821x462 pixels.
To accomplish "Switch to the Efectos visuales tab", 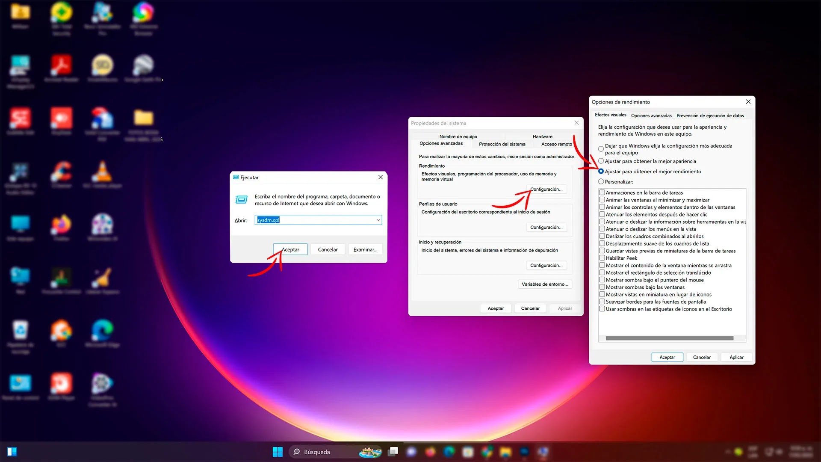I will pos(610,115).
